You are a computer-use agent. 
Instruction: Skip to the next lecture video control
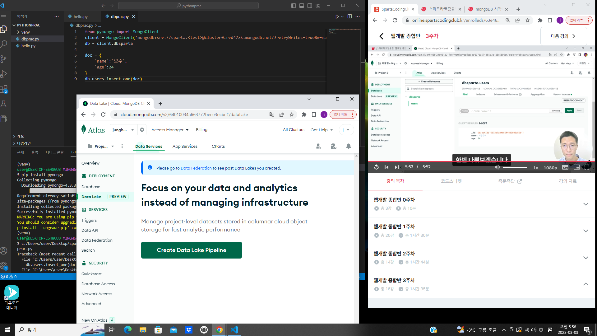pyautogui.click(x=396, y=167)
